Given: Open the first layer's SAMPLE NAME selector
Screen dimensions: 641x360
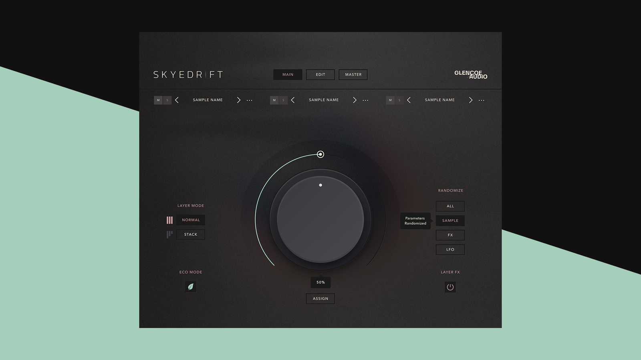Looking at the screenshot, I should (x=208, y=100).
